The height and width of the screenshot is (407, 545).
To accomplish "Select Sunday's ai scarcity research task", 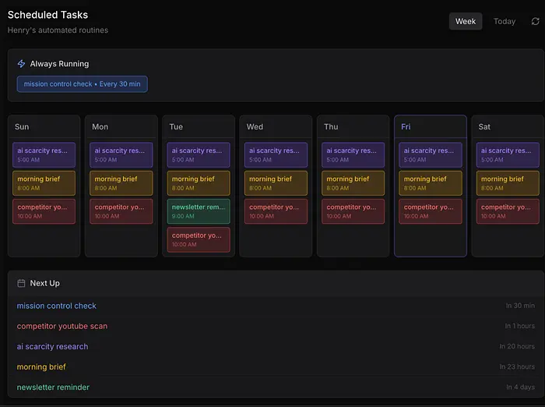I will pyautogui.click(x=44, y=154).
